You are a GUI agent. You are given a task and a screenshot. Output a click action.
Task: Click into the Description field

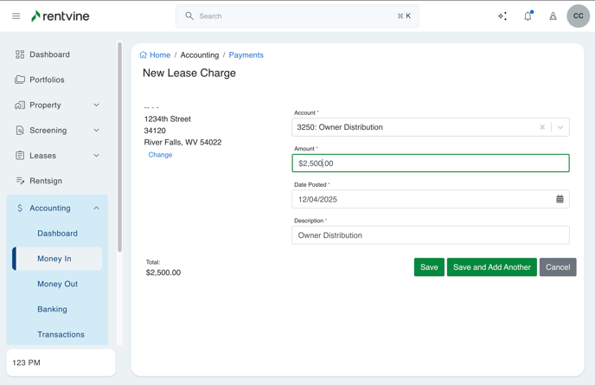coord(430,235)
